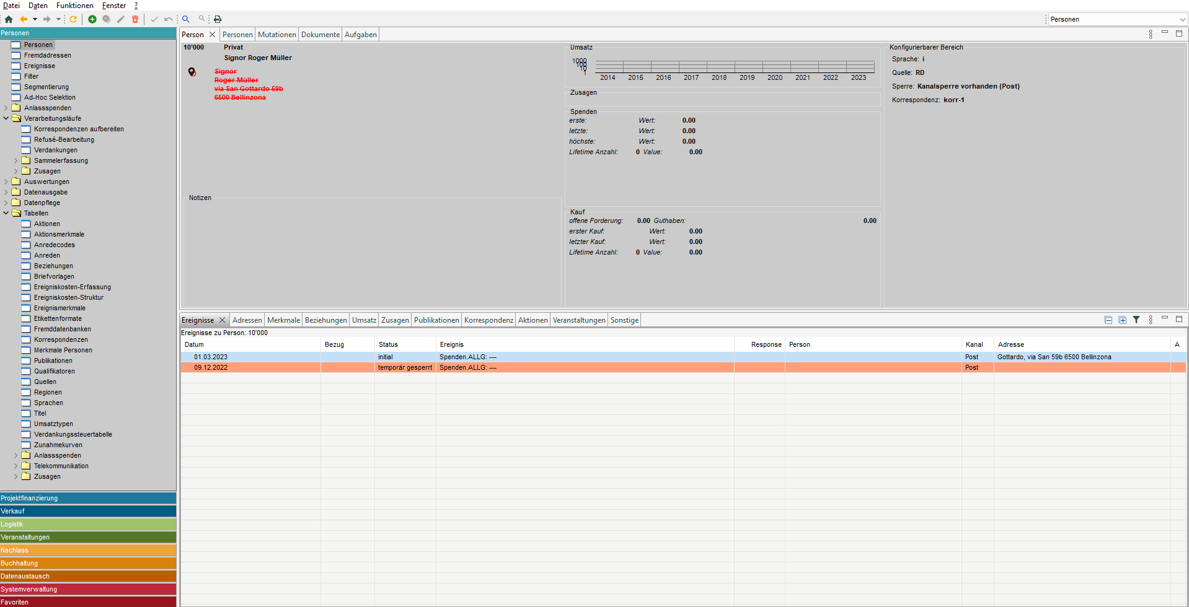Open the Personen dropdown at top right

(x=1182, y=19)
